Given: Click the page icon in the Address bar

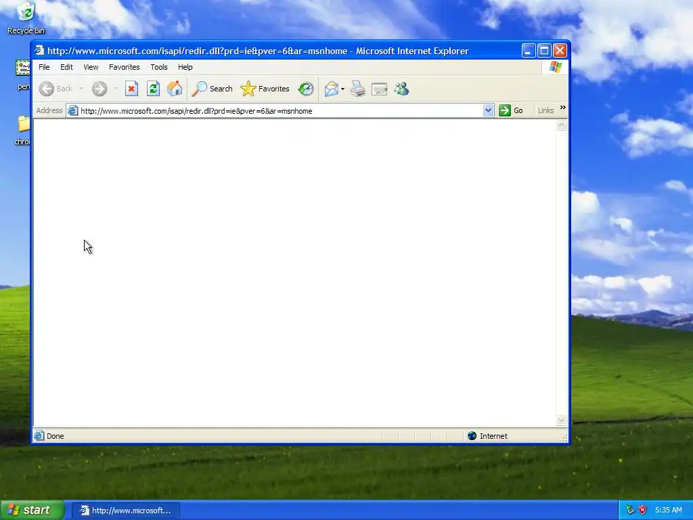Looking at the screenshot, I should (x=72, y=110).
